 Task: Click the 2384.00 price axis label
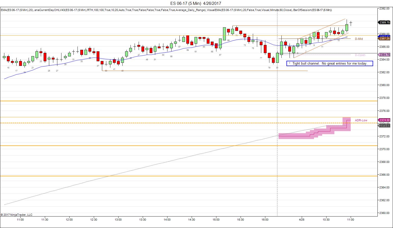[384, 59]
